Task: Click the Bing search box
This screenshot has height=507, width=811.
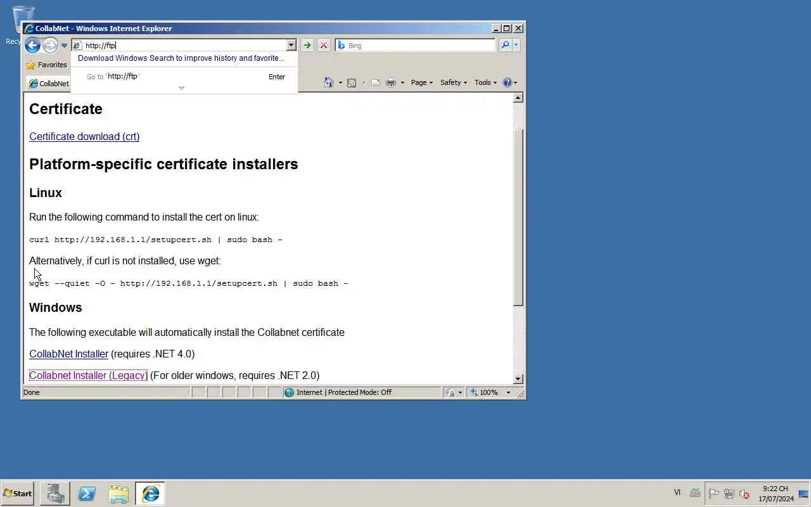Action: [x=415, y=45]
